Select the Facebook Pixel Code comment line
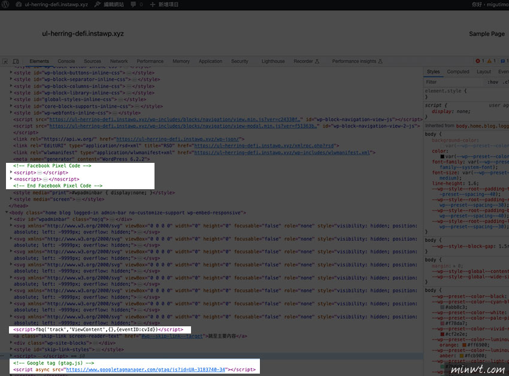 (52, 166)
